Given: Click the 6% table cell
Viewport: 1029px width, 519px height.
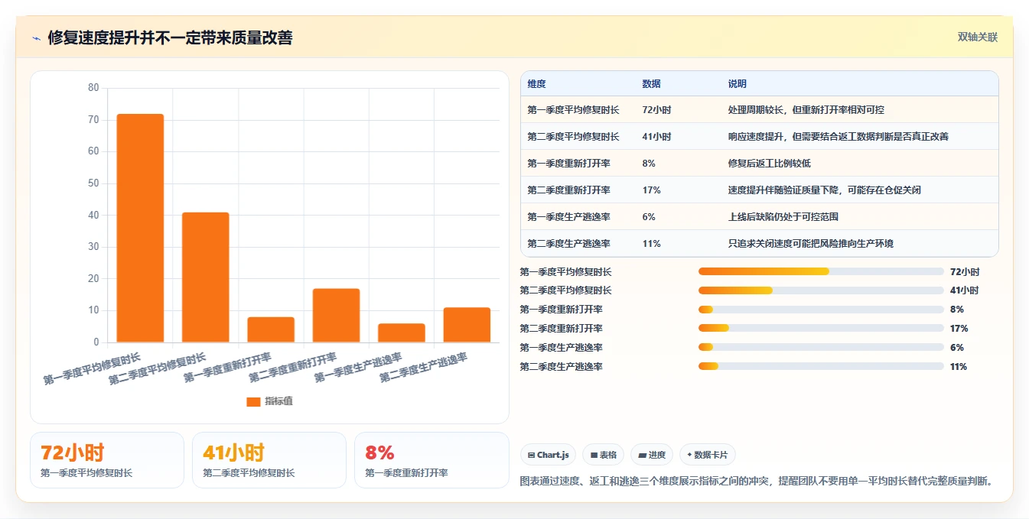Looking at the screenshot, I should pyautogui.click(x=649, y=217).
